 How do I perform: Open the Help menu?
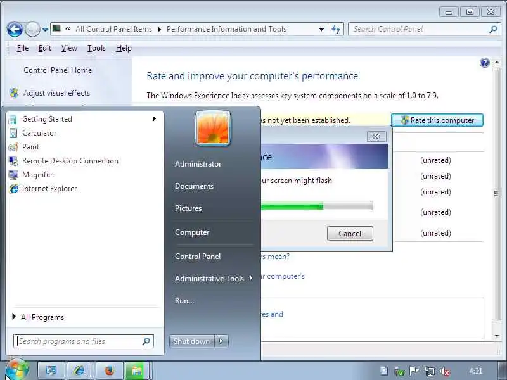pos(124,48)
